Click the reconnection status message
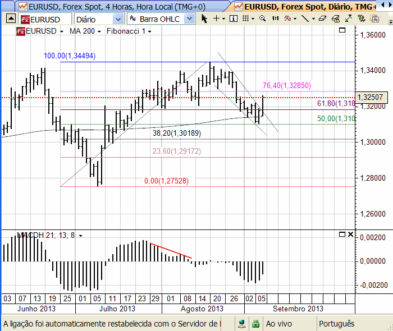Viewport: 393px width, 331px height. pos(112,324)
